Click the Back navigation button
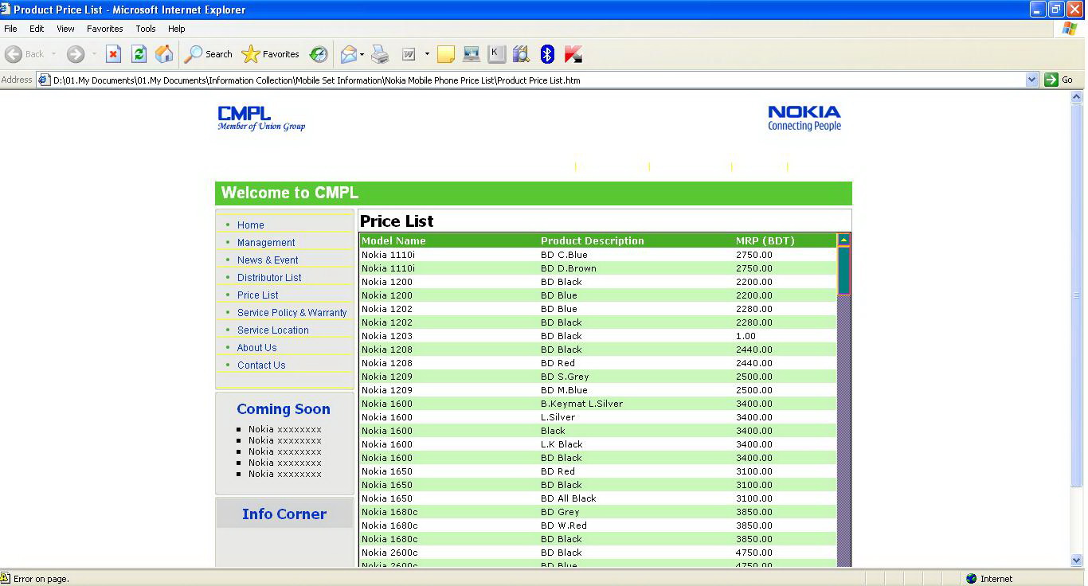Viewport: 1088px width, 586px height. click(25, 54)
